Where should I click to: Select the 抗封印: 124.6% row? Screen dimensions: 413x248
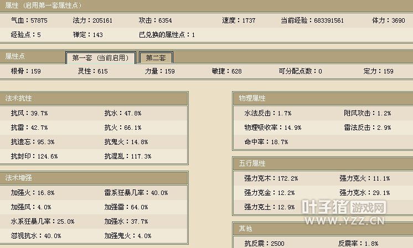(x=34, y=156)
